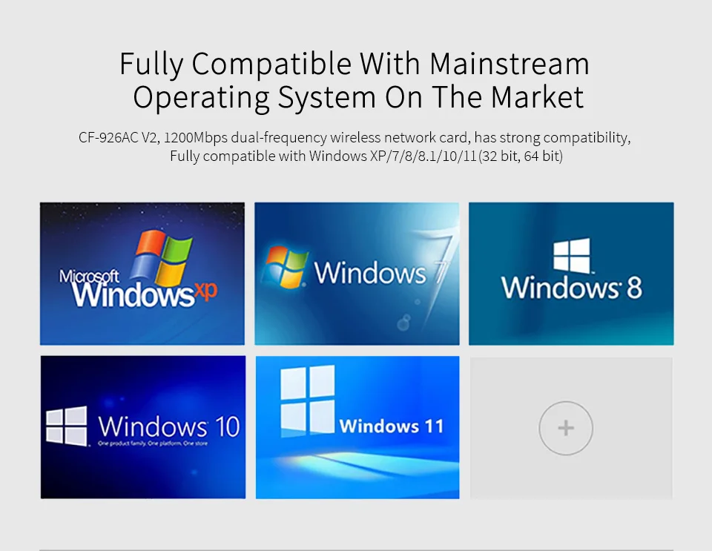Select the 'Windows 11' wordmark text
Screen dimensions: 712x551
pyautogui.click(x=391, y=426)
